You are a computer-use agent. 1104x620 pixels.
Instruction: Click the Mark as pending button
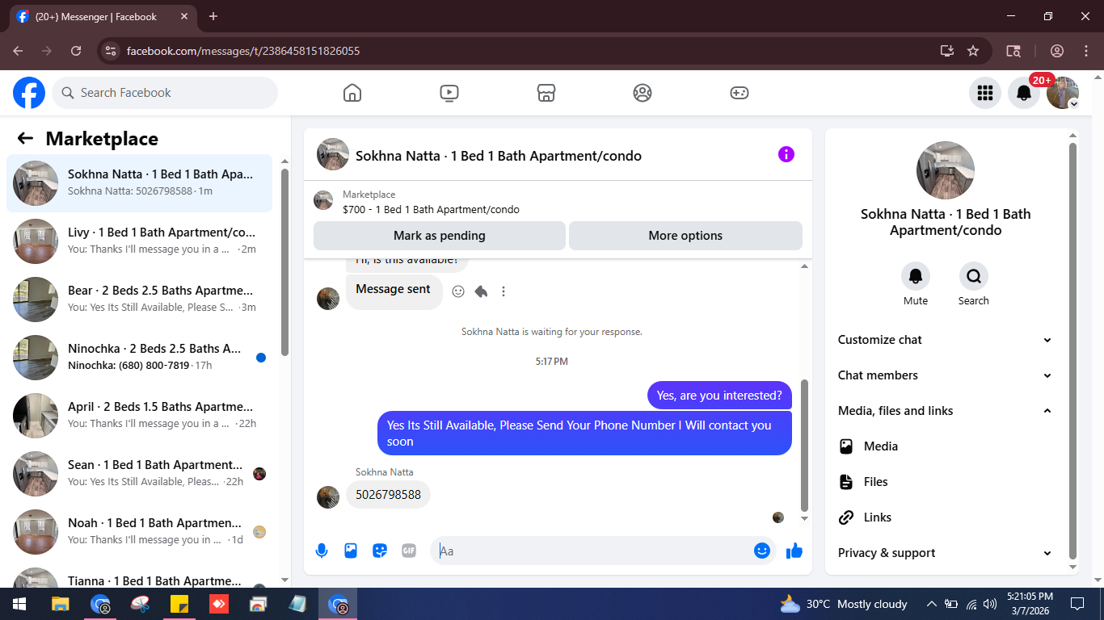coord(440,236)
